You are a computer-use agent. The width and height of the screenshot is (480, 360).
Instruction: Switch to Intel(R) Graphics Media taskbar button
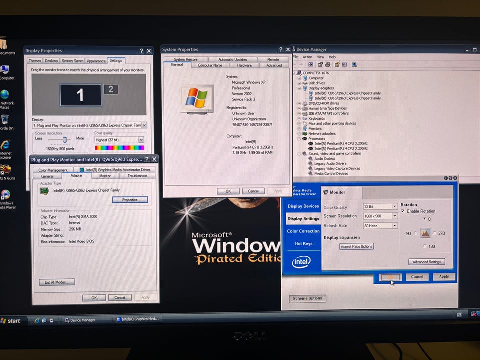click(138, 319)
